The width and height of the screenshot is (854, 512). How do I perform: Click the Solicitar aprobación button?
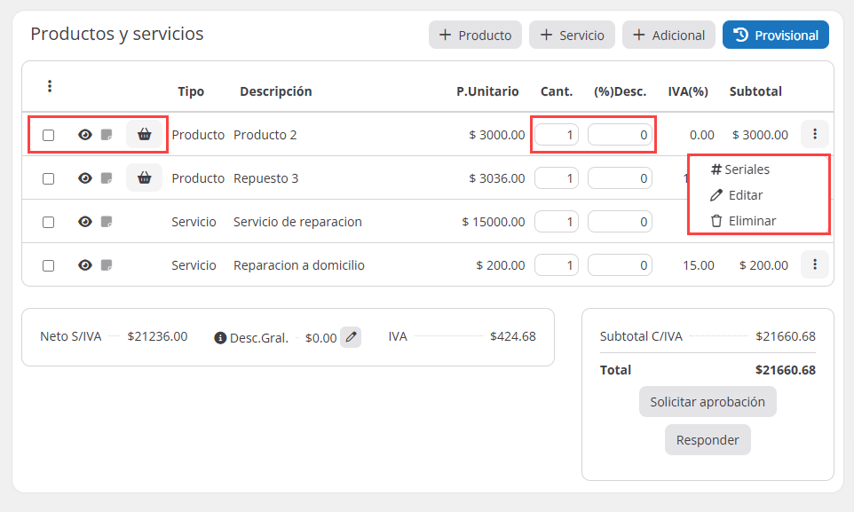click(708, 402)
